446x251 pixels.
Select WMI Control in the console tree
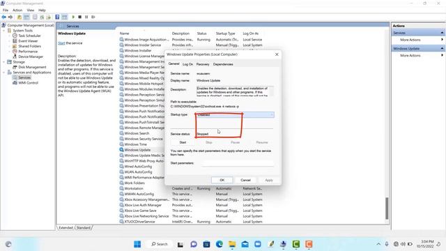pos(28,83)
